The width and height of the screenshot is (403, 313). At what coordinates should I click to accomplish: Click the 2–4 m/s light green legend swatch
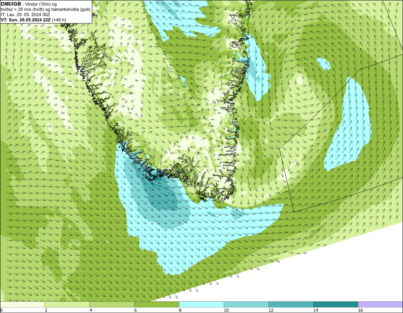click(x=67, y=305)
